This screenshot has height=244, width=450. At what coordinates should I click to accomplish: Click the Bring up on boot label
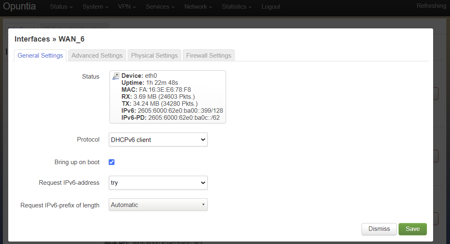(x=77, y=162)
